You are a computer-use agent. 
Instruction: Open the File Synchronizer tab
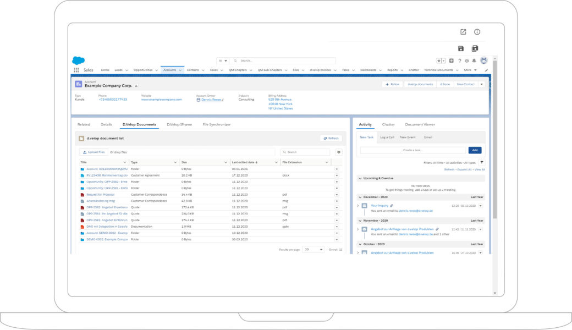216,125
